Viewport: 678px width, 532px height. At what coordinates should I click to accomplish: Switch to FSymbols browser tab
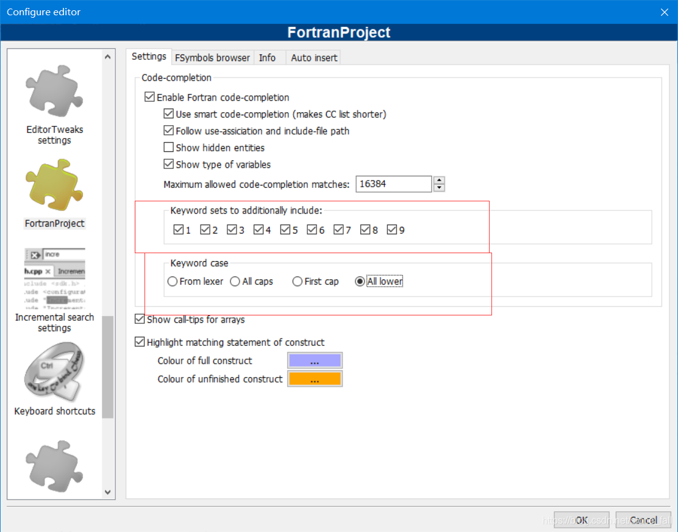coord(212,58)
